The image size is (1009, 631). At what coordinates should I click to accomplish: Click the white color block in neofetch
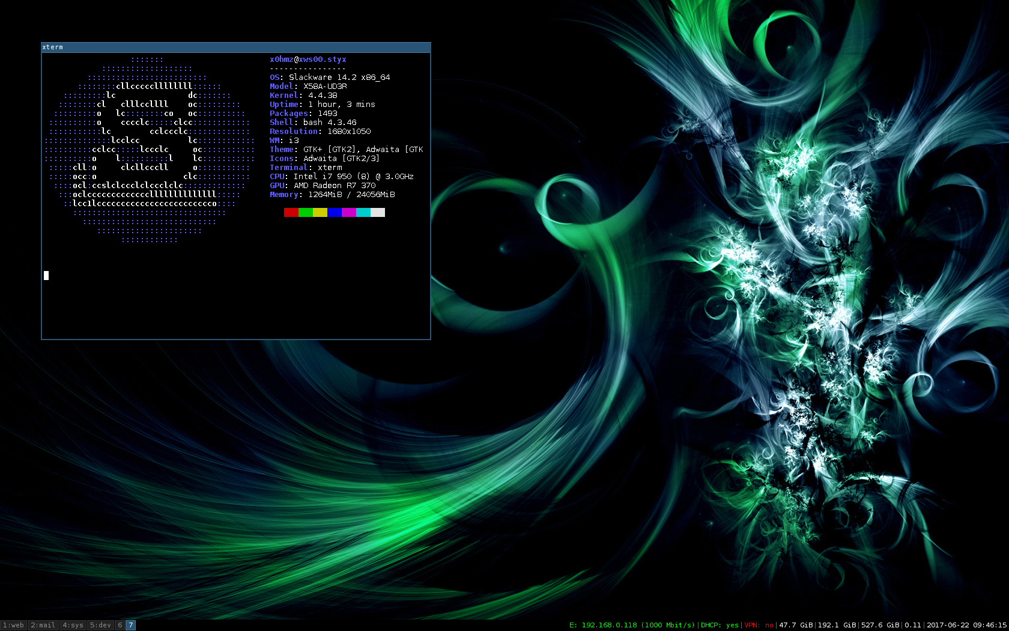(378, 212)
